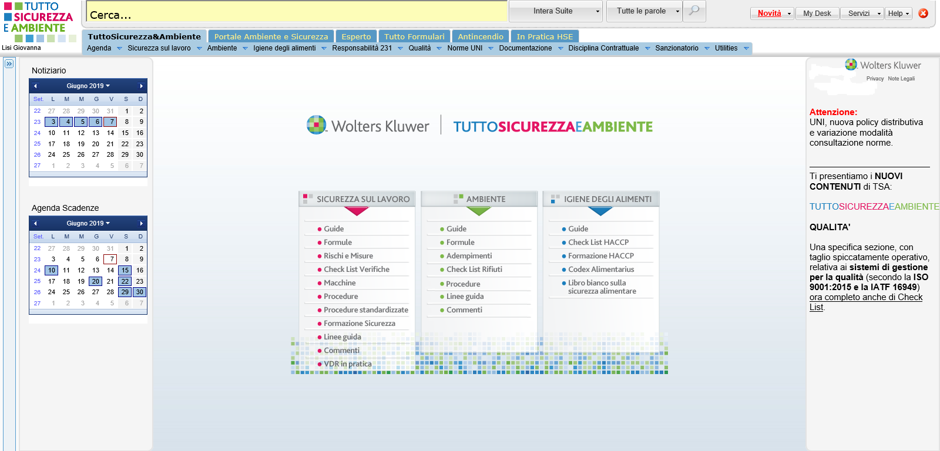Open Libro bianco sulla sicurezza alimentare link
Image resolution: width=940 pixels, height=451 pixels.
(602, 287)
